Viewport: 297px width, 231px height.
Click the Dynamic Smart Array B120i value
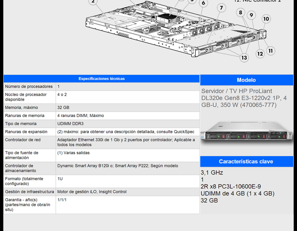117,166
